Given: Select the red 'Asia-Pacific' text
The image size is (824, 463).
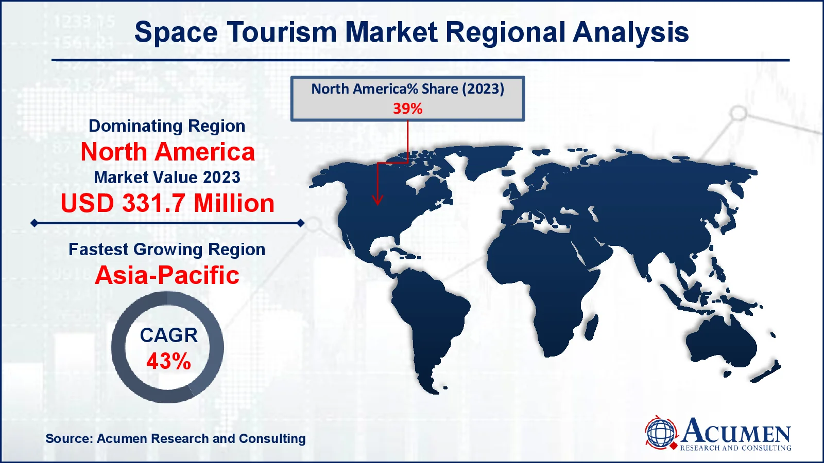Looking at the screenshot, I should pos(167,275).
